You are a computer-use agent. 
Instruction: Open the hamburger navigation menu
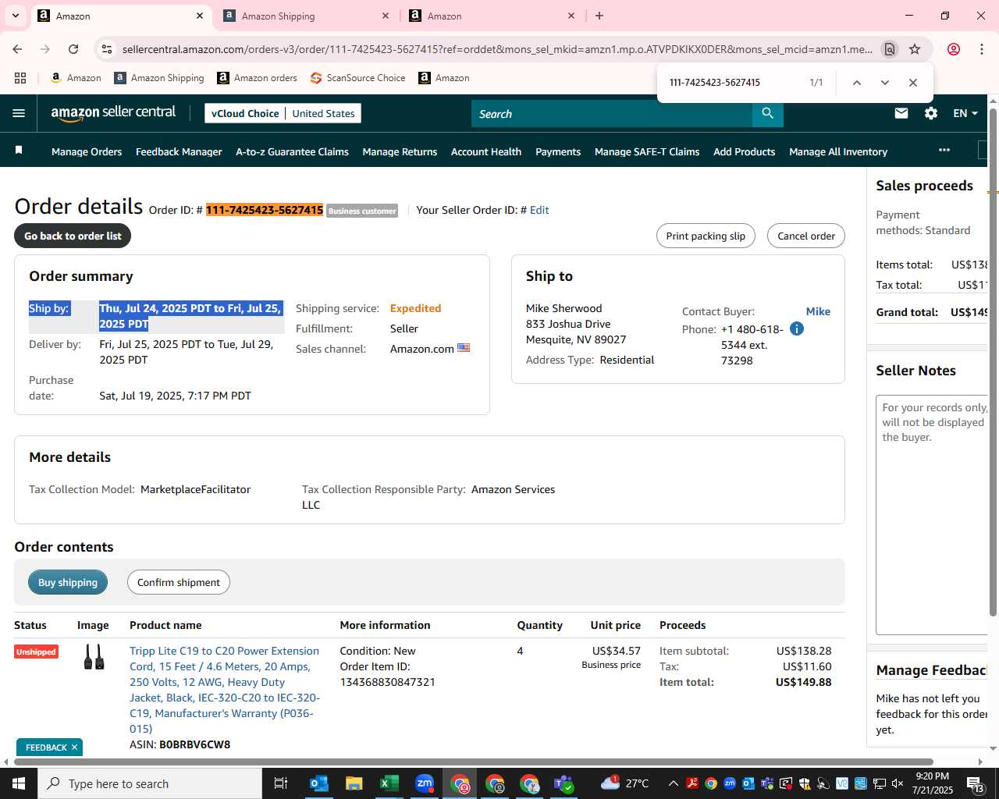coord(19,113)
